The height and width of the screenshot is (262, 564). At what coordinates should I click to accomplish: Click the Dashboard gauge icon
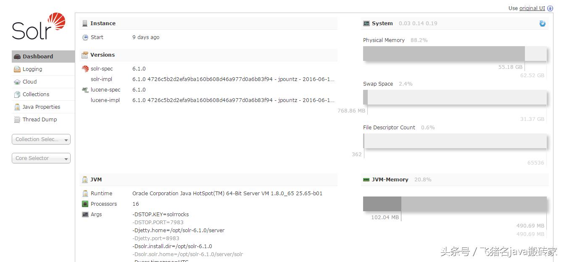pyautogui.click(x=17, y=57)
